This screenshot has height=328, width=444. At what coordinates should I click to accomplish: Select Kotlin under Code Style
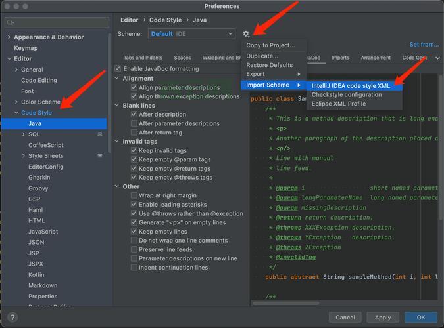(x=36, y=275)
